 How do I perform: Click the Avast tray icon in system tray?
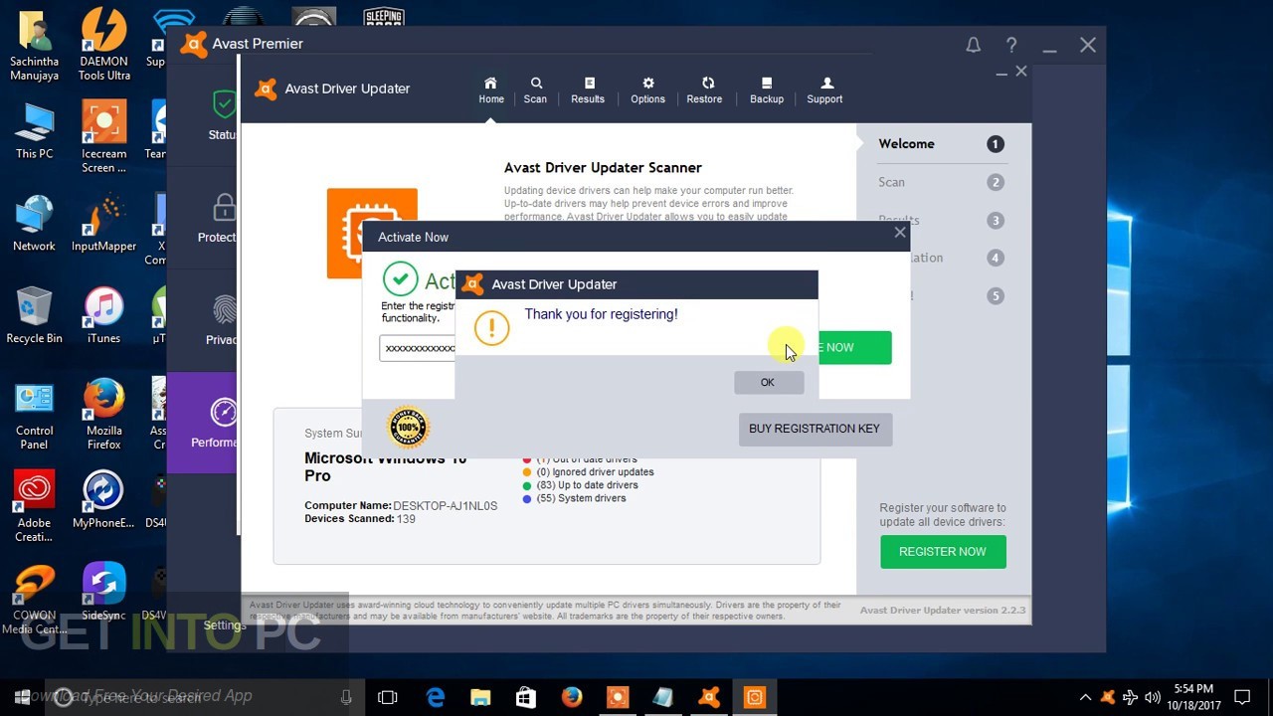[x=1107, y=697]
